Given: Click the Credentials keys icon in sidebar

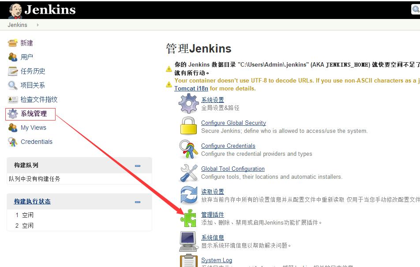Looking at the screenshot, I should coord(13,142).
